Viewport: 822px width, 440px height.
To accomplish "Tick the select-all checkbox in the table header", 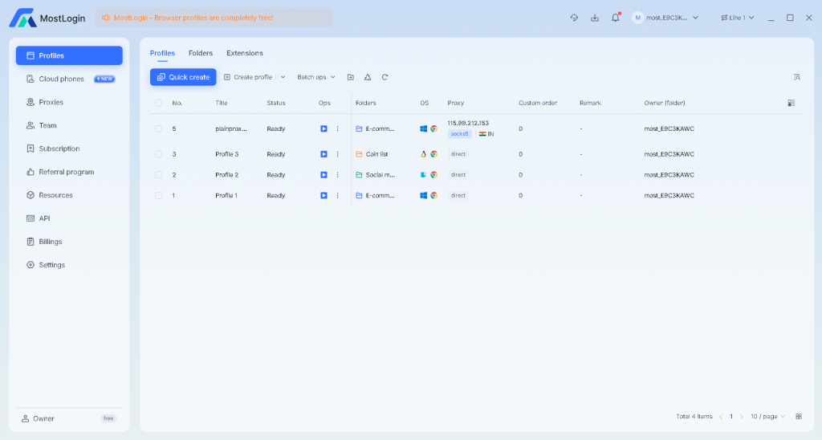I will (159, 103).
